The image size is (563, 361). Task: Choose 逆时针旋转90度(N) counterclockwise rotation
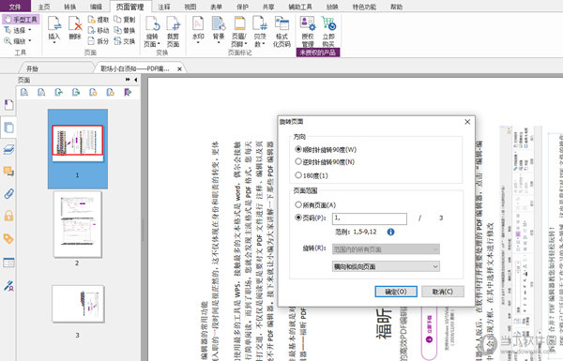[325, 162]
